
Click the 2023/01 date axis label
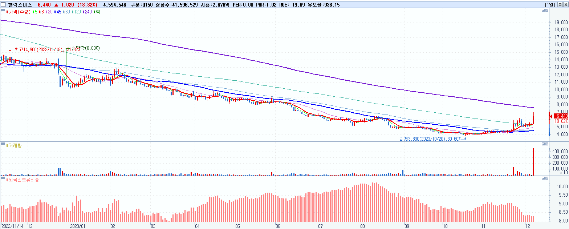pyautogui.click(x=77, y=226)
